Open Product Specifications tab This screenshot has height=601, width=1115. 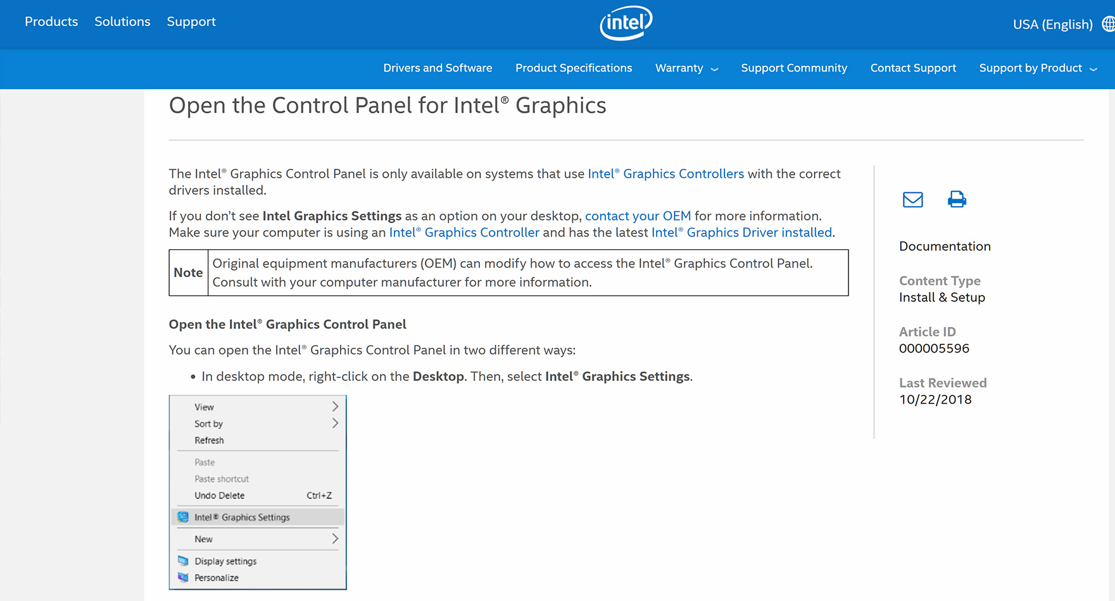click(574, 68)
